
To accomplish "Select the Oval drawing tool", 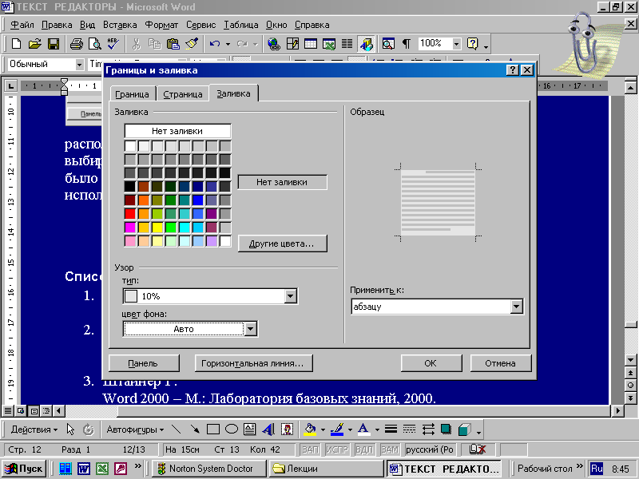I will pyautogui.click(x=232, y=429).
